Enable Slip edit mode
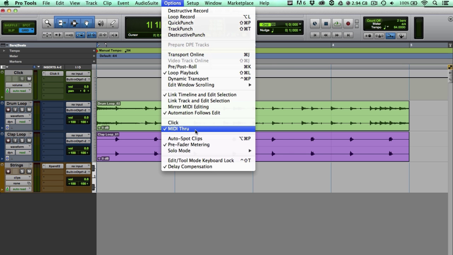Image resolution: width=453 pixels, height=255 pixels. click(x=11, y=30)
